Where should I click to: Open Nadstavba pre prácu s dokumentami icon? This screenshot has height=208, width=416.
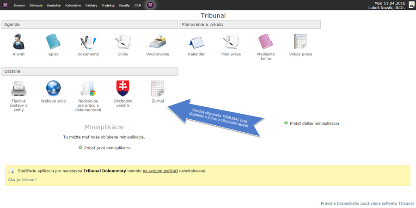pyautogui.click(x=88, y=89)
